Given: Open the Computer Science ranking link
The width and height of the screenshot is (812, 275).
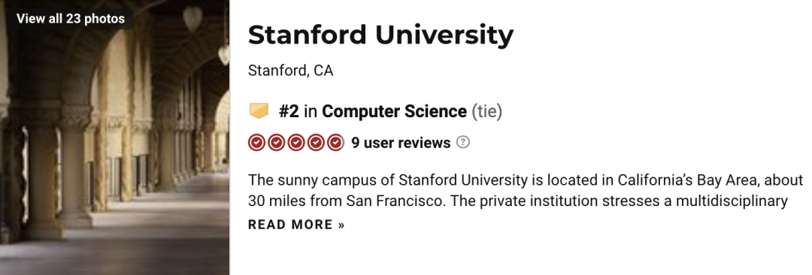Looking at the screenshot, I should point(394,111).
